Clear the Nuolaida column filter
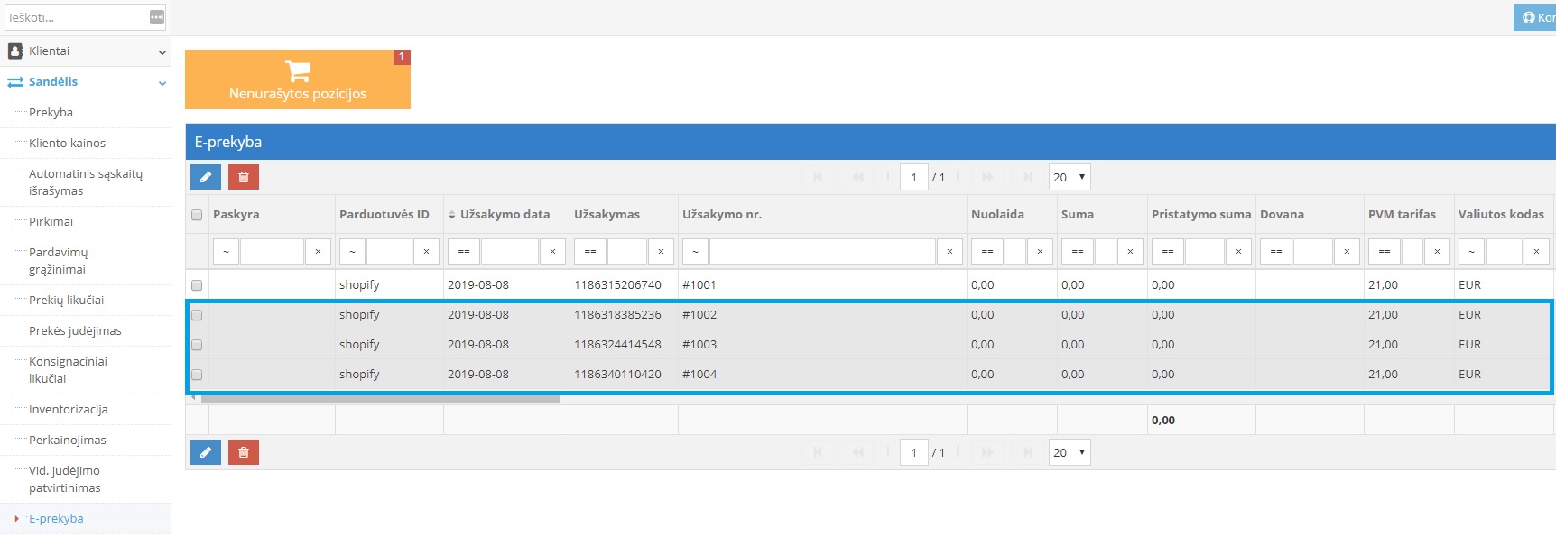The height and width of the screenshot is (538, 1556). point(1040,252)
